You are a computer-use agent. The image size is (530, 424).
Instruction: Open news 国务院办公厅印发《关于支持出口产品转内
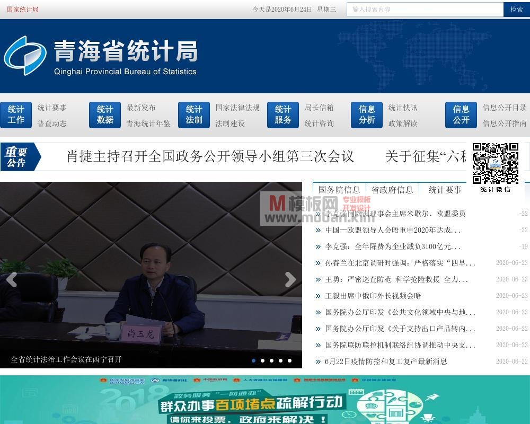400,329
